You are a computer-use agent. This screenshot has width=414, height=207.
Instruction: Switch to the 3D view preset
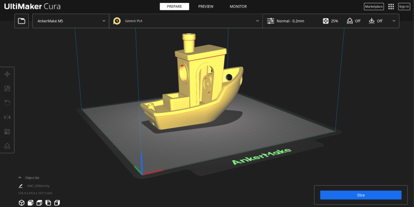(21, 202)
